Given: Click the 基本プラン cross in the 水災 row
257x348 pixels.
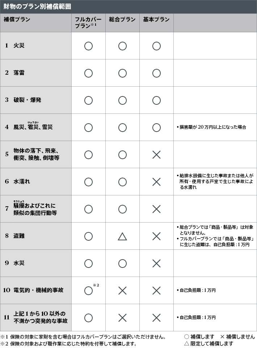Looking at the screenshot, I should 156,264.
